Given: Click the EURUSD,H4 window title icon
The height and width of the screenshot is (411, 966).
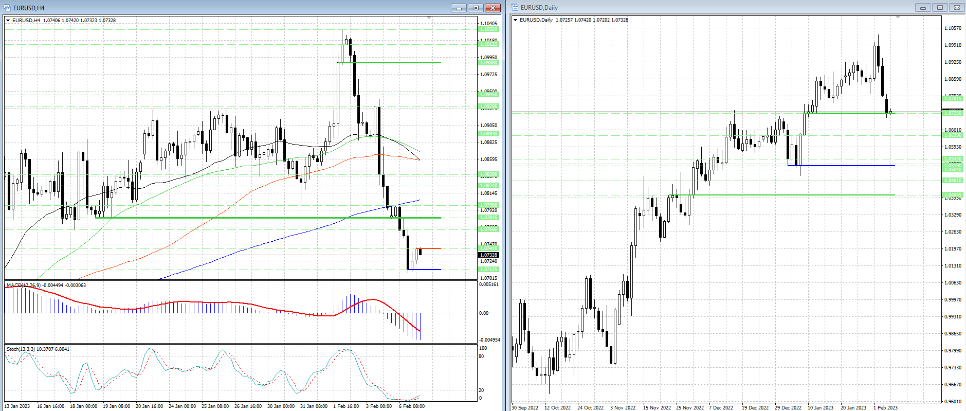Looking at the screenshot, I should (x=7, y=8).
